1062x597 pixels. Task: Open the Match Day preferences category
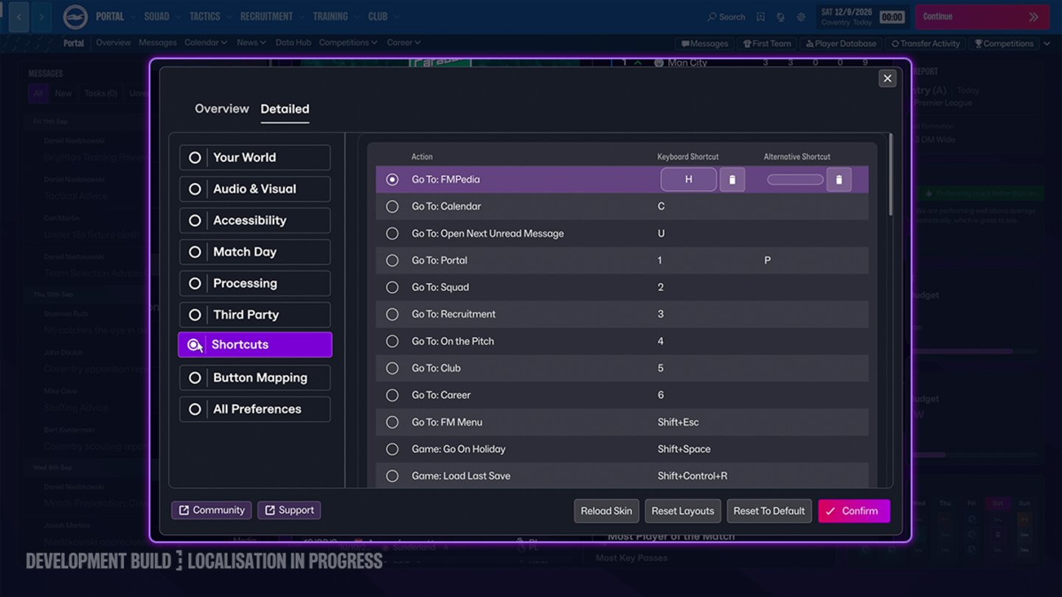point(254,252)
